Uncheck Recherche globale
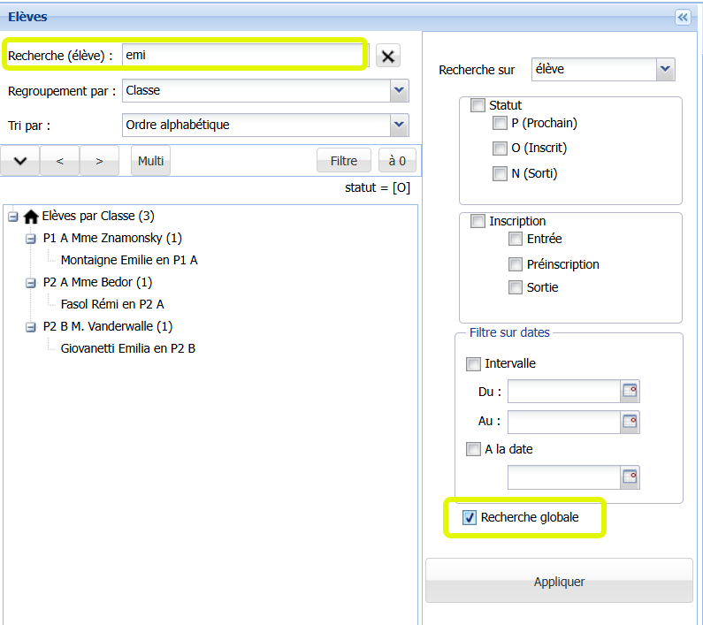 coord(470,517)
